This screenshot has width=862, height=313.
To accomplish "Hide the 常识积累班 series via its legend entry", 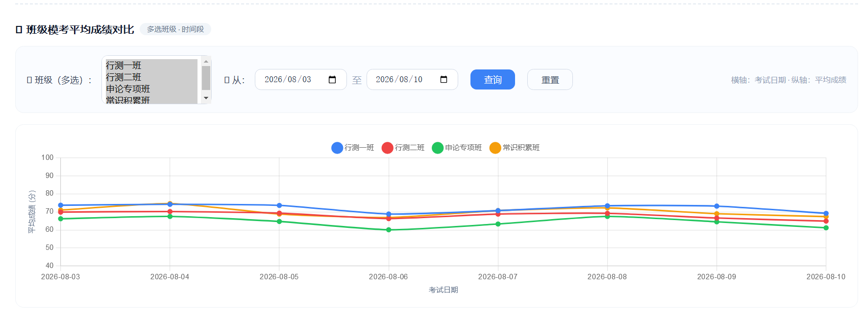I will point(515,148).
